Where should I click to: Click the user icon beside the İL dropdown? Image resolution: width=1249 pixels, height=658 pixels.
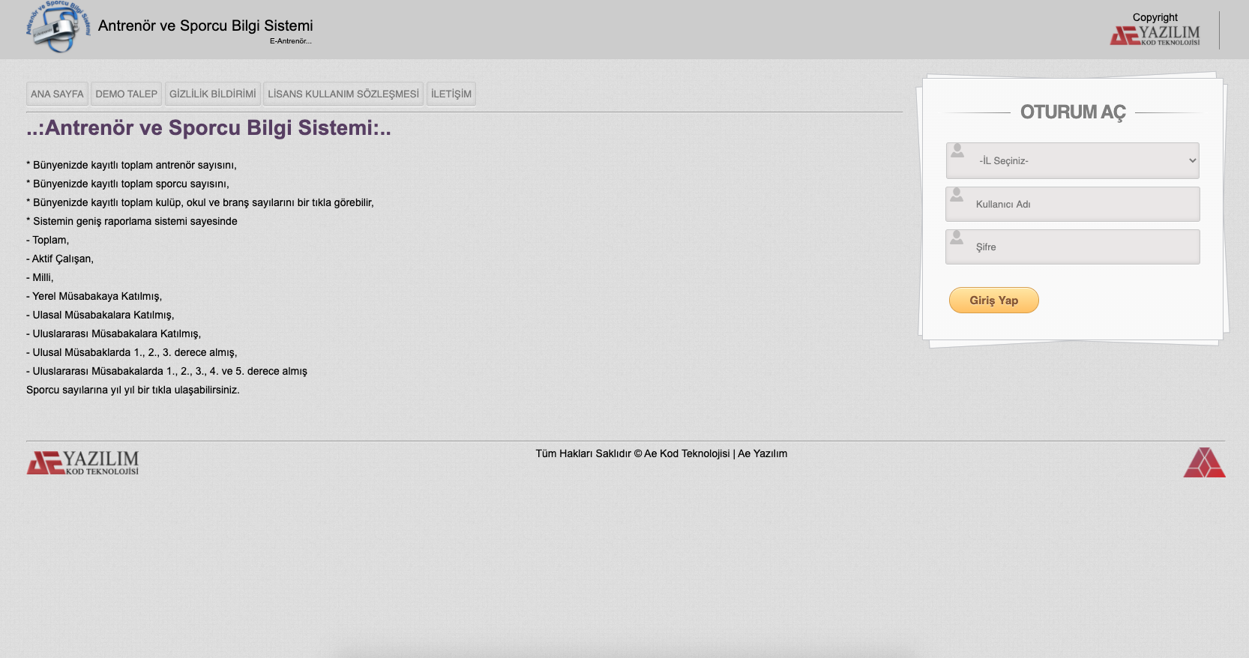coord(957,151)
